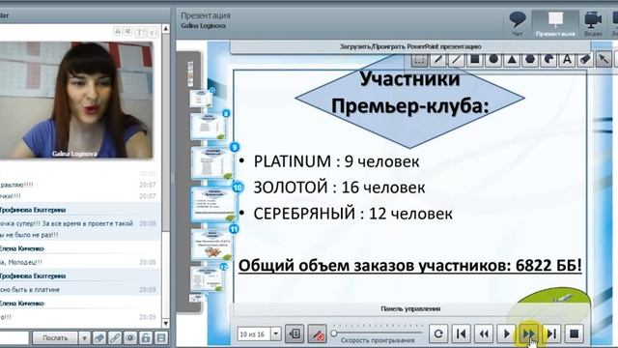Image resolution: width=618 pixels, height=348 pixels.
Task: Select the hexagon shape tool
Action: 530,60
